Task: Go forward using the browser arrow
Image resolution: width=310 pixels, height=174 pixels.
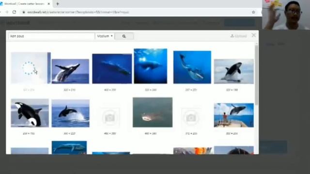Action: [x=7, y=12]
